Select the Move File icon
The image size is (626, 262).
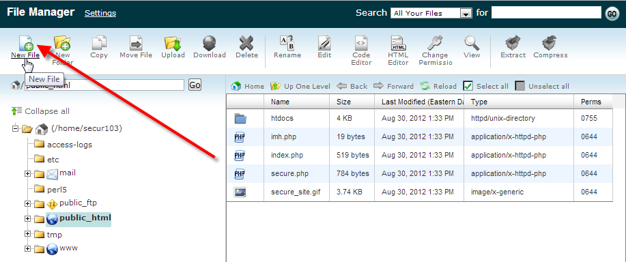click(136, 43)
